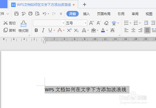Click the blue font color A swatch
This screenshot has width=156, height=108.
[103, 30]
